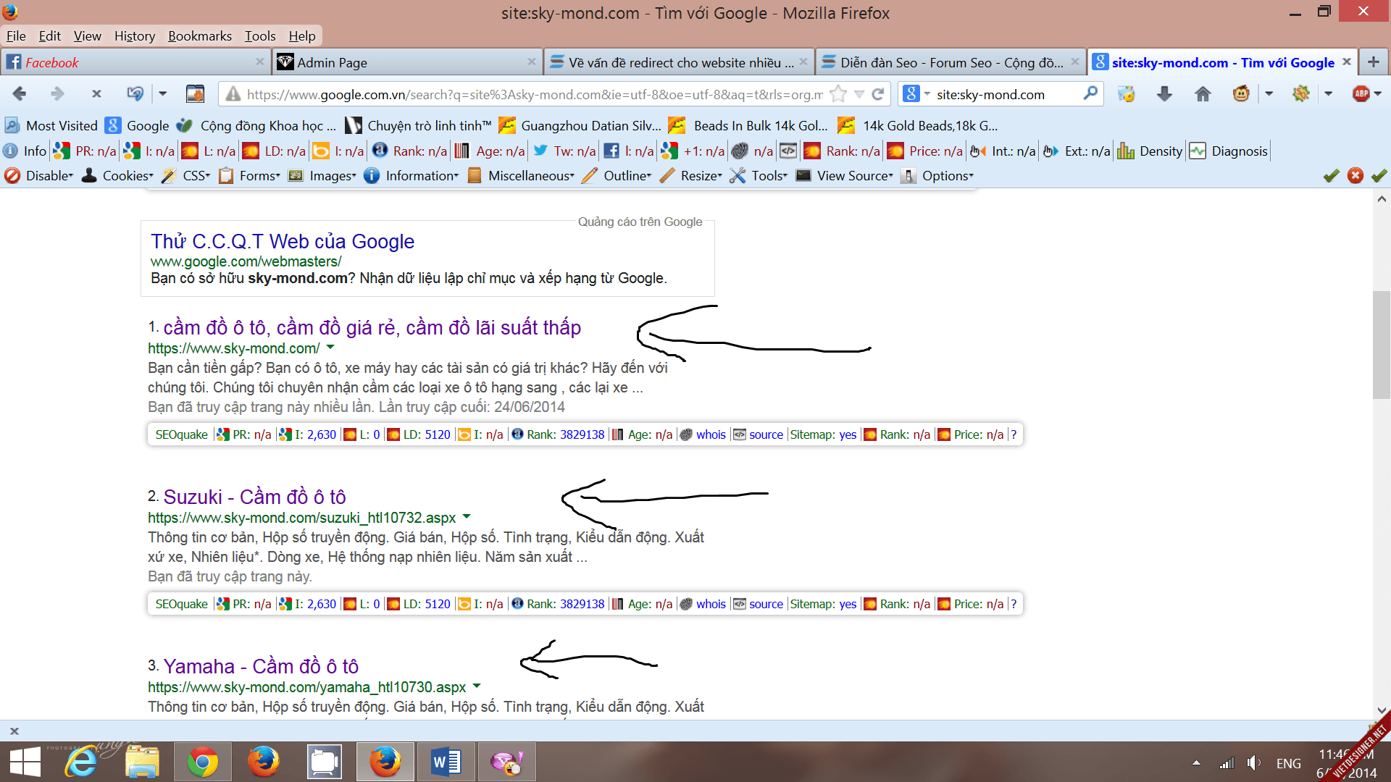Expand the Cookies dropdown
The width and height of the screenshot is (1391, 782).
point(117,175)
